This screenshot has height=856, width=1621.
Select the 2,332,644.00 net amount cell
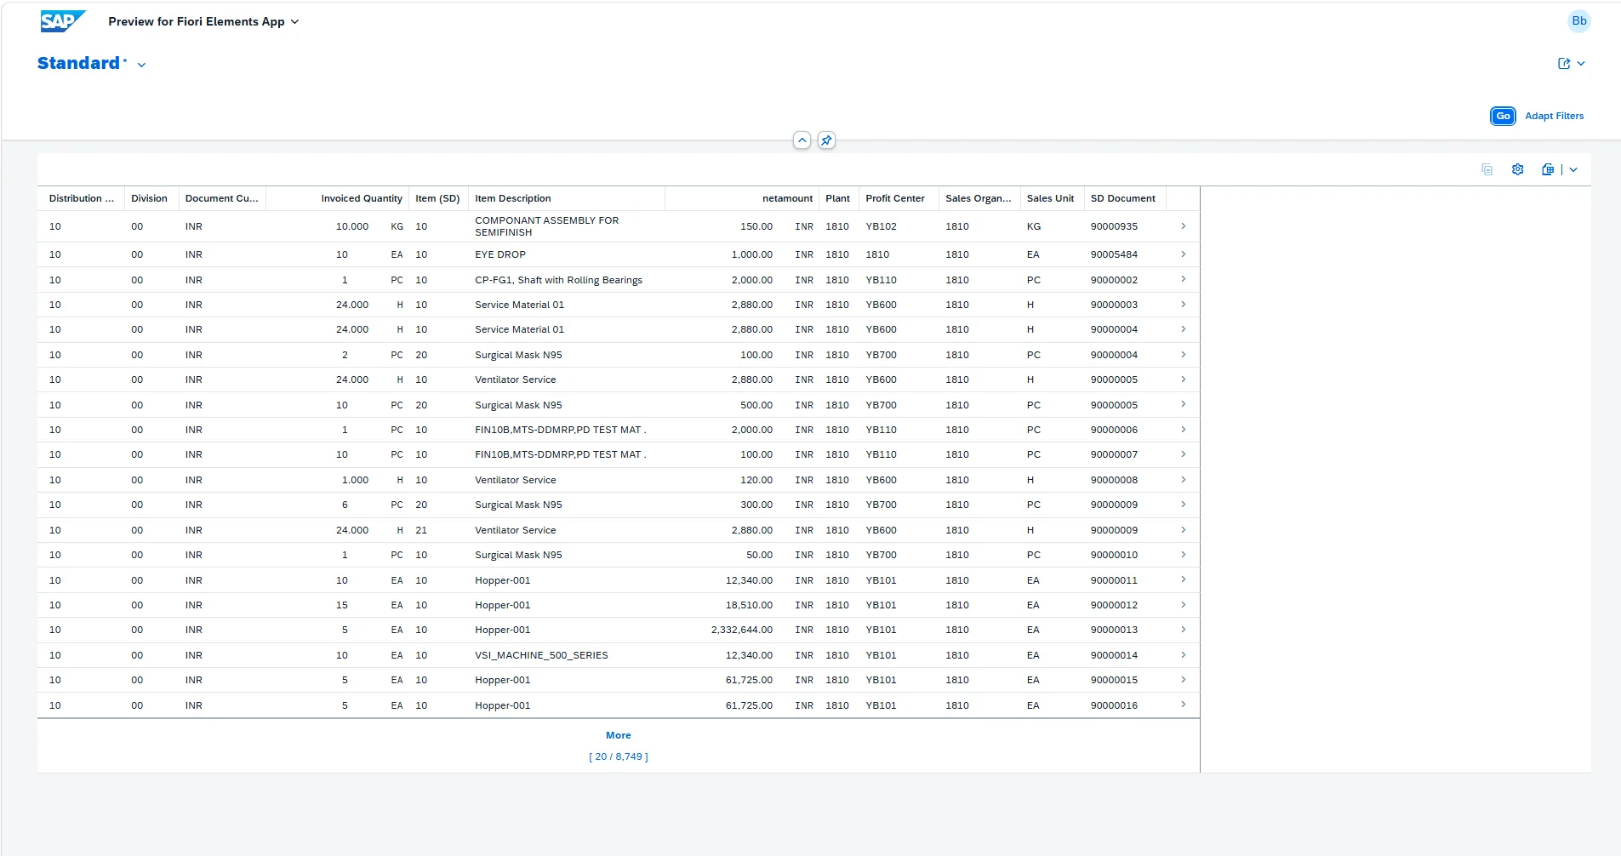(742, 630)
